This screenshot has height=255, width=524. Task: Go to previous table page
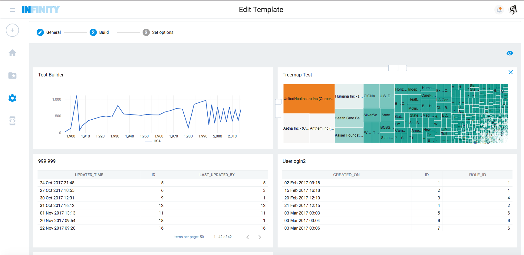click(x=248, y=237)
